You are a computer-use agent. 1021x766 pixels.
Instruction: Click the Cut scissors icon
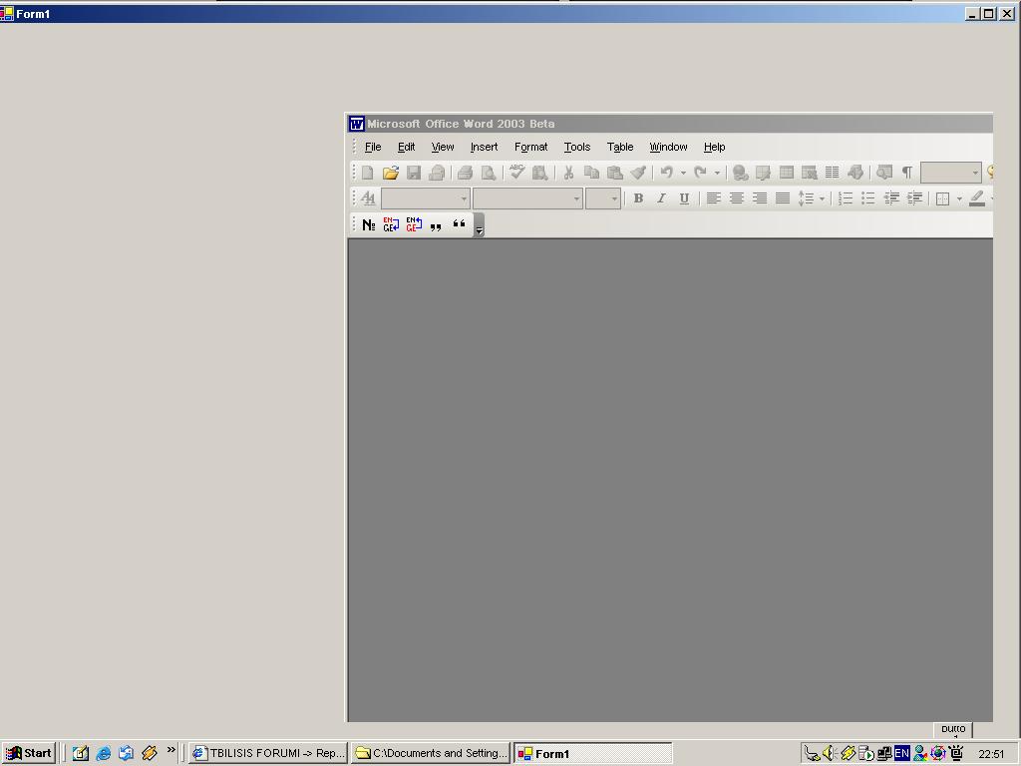coord(568,173)
